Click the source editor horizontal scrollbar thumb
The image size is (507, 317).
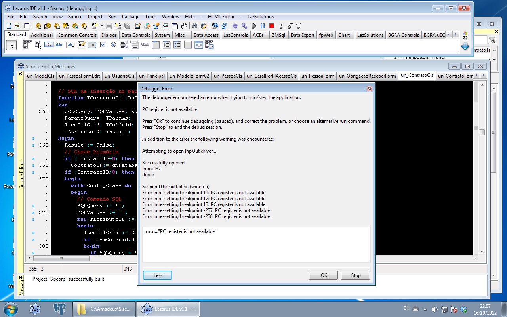(61, 258)
